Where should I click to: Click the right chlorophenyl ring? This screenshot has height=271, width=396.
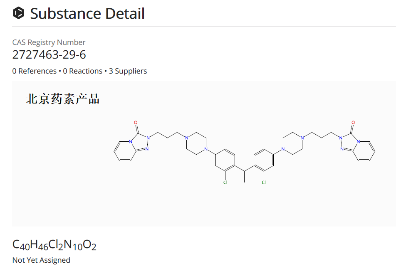point(263,161)
